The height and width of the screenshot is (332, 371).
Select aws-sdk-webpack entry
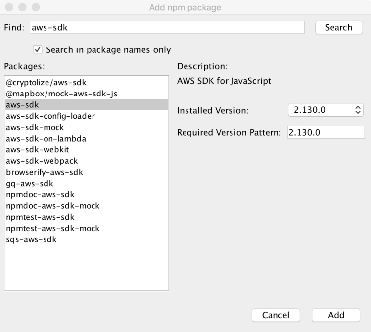point(87,161)
